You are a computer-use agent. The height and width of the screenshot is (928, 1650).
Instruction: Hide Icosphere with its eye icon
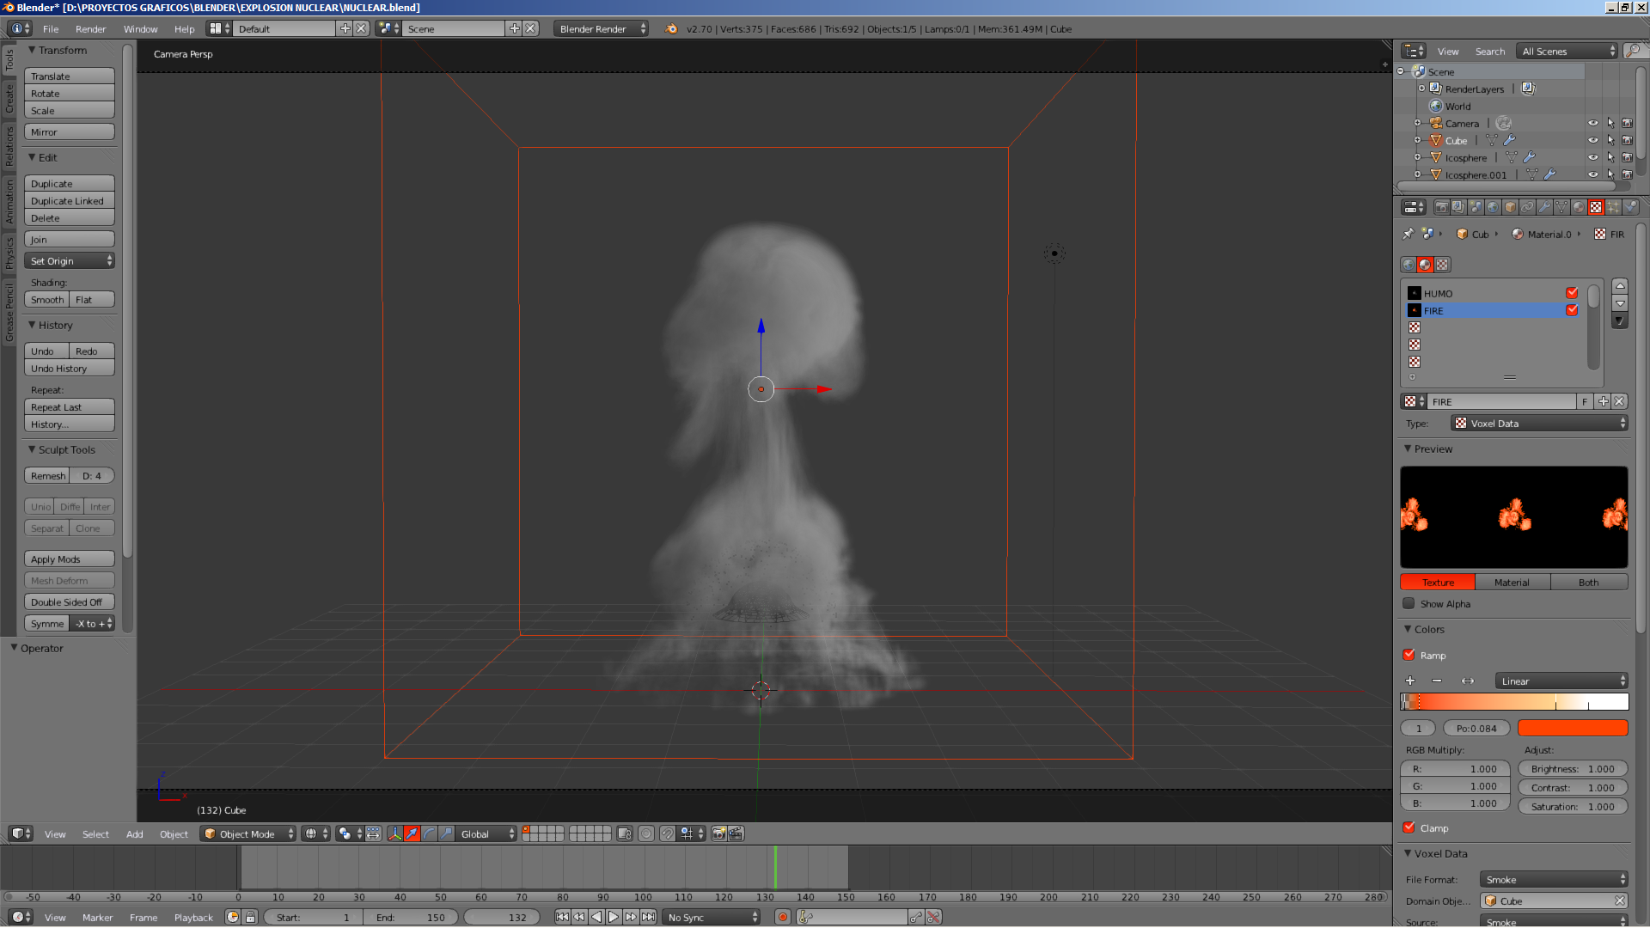click(1592, 157)
